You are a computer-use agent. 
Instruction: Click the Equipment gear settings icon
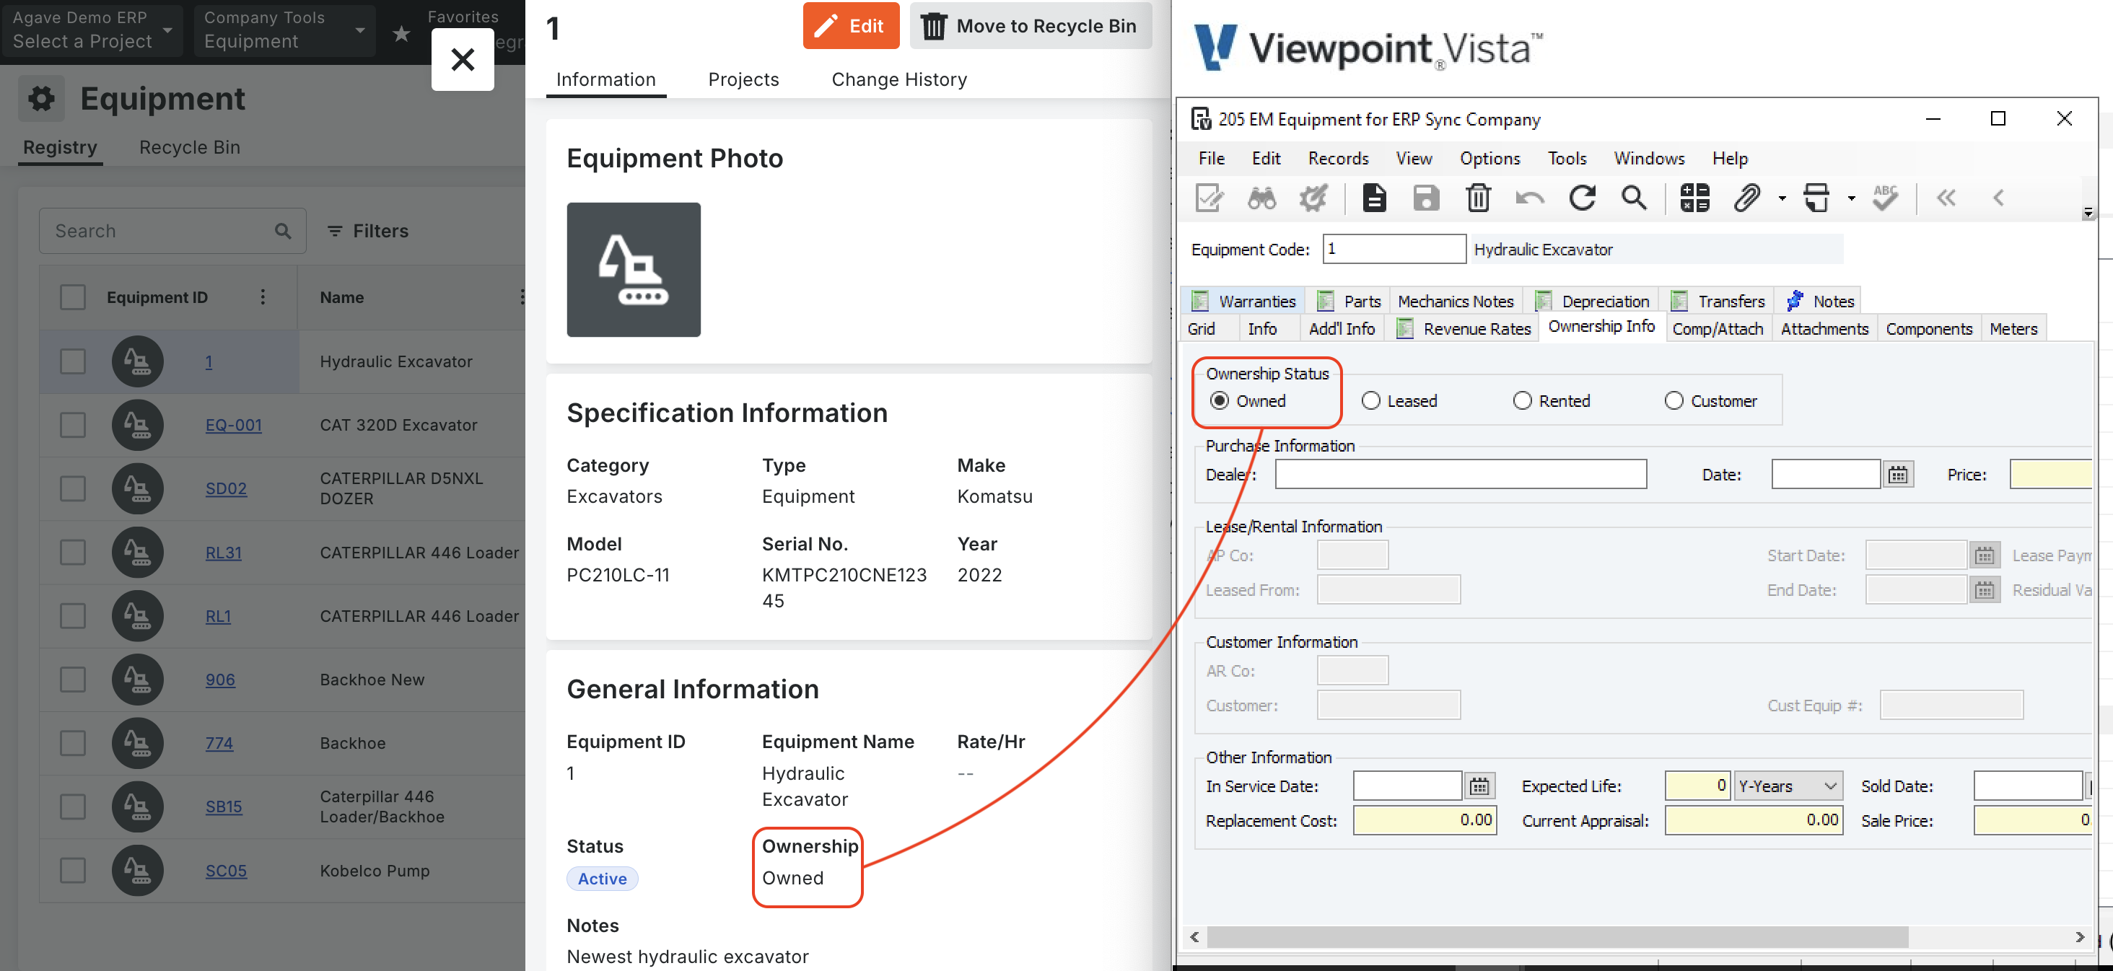click(x=41, y=98)
